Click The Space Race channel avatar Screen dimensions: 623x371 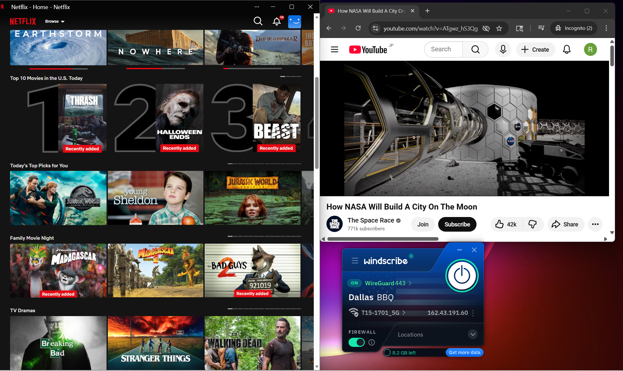pos(335,224)
